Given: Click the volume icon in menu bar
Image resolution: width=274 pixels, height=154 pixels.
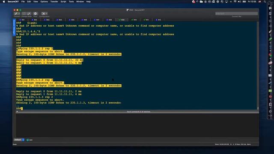Looking at the screenshot, I should pyautogui.click(x=239, y=2).
